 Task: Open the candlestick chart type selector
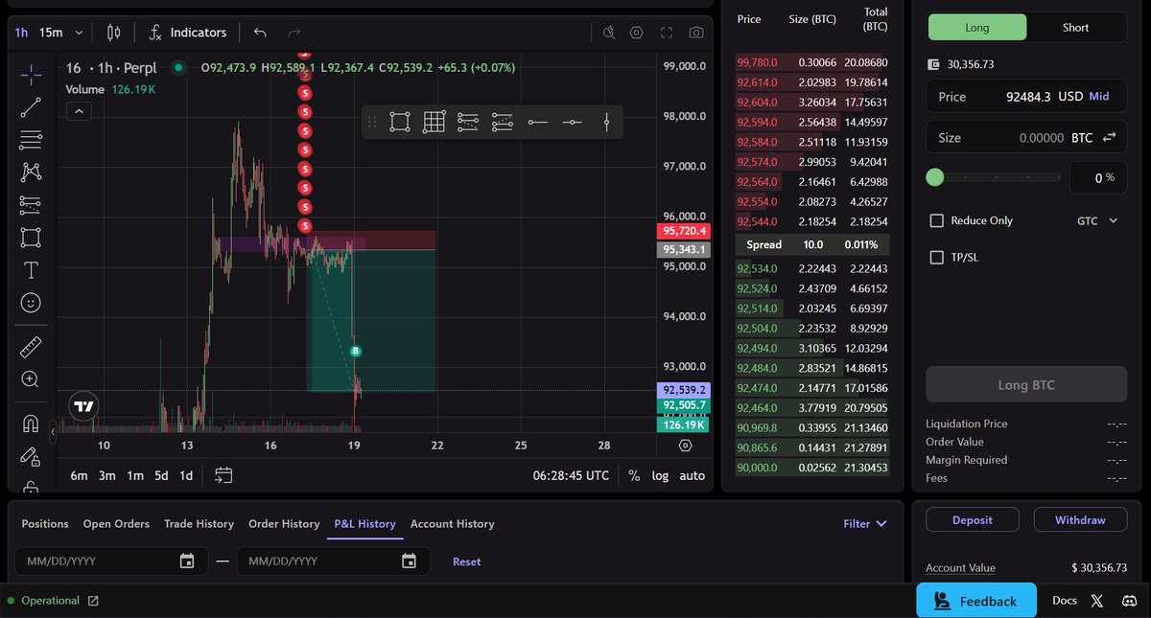point(114,33)
